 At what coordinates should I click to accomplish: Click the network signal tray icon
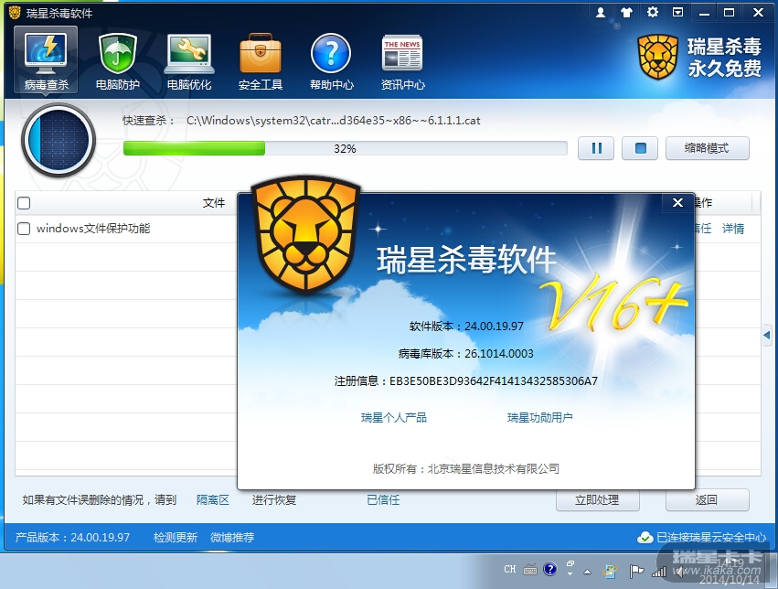659,572
